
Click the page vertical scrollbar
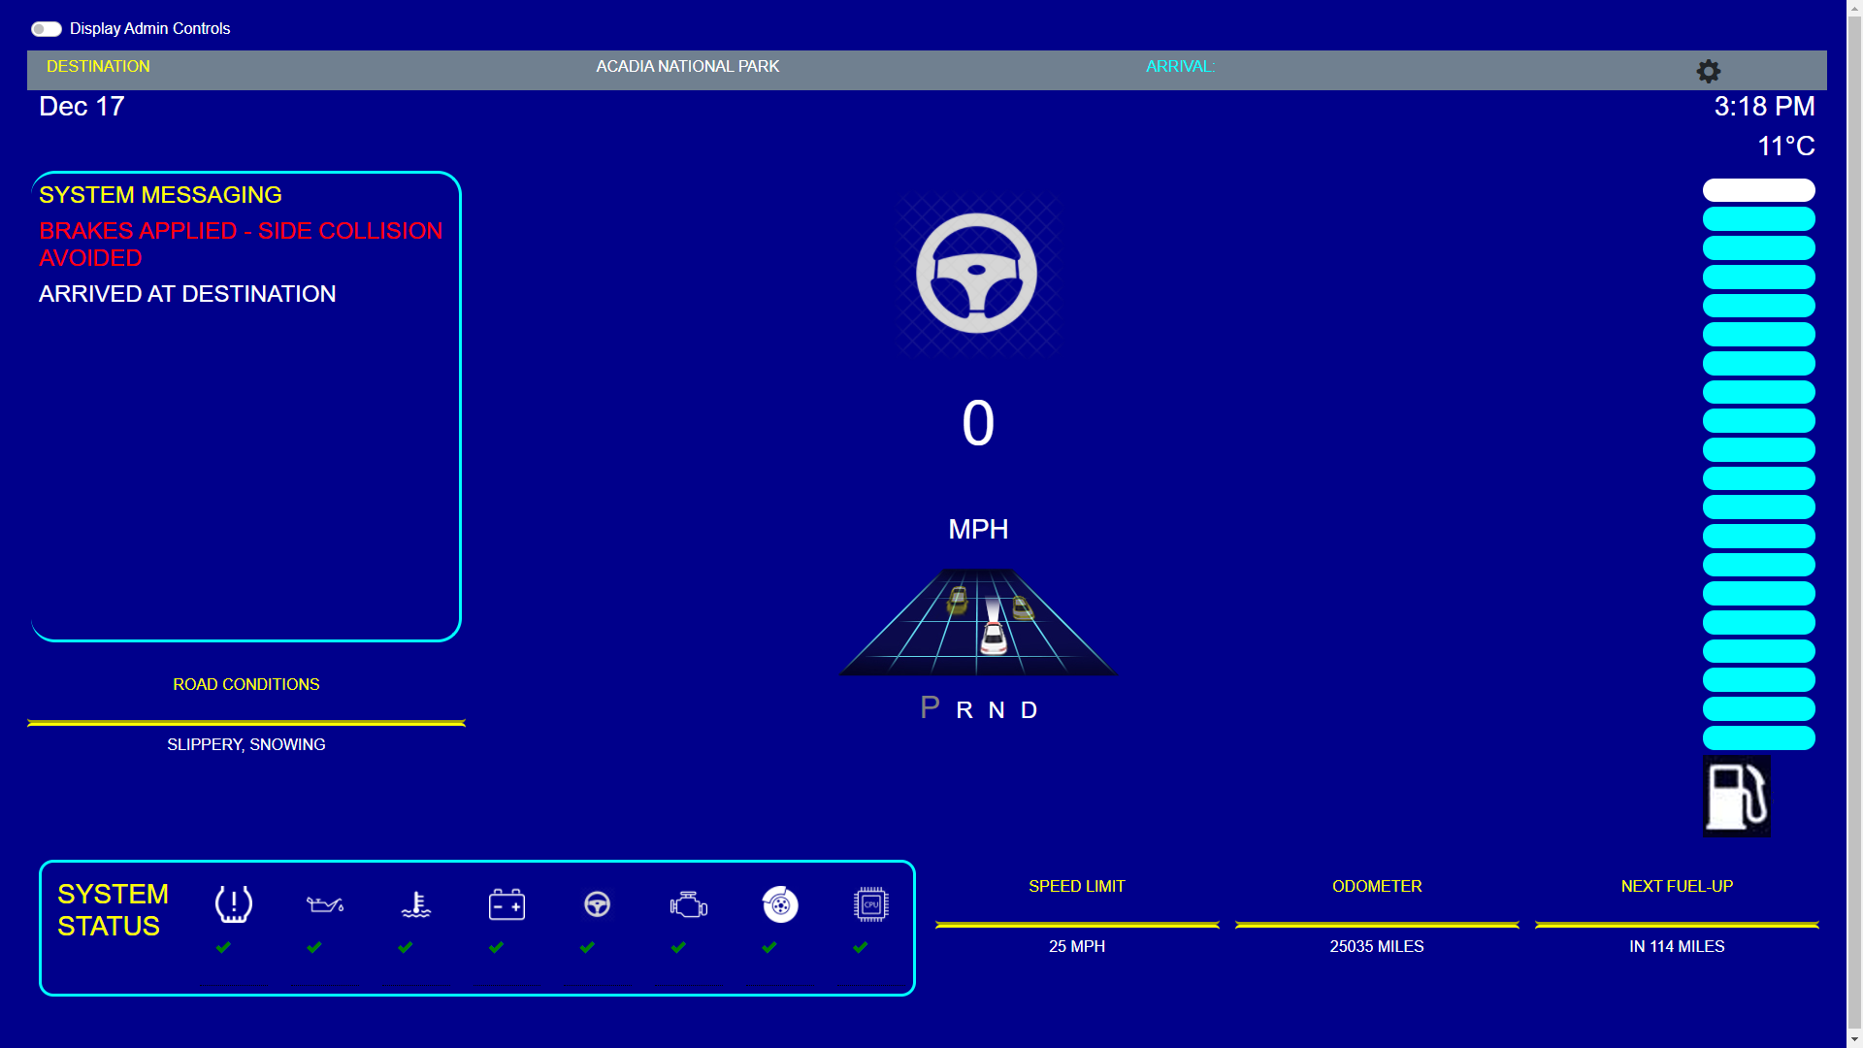coord(1854,524)
